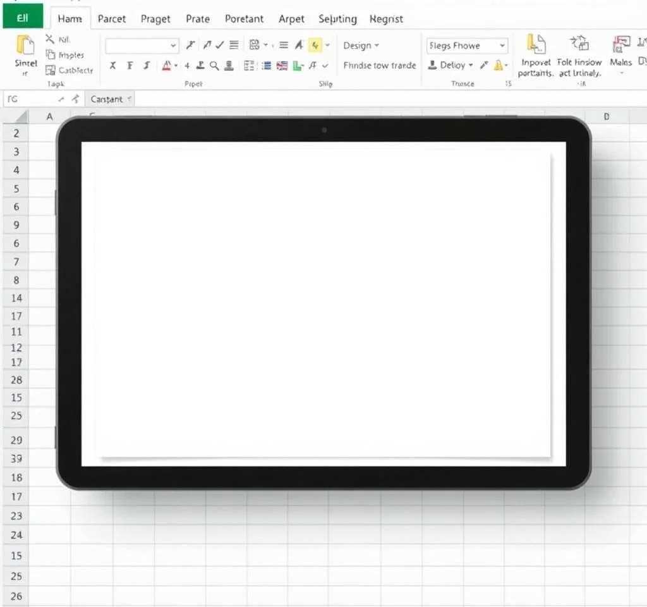Expand the arrow beside the yellow lightning icon
The height and width of the screenshot is (607, 647).
click(328, 45)
